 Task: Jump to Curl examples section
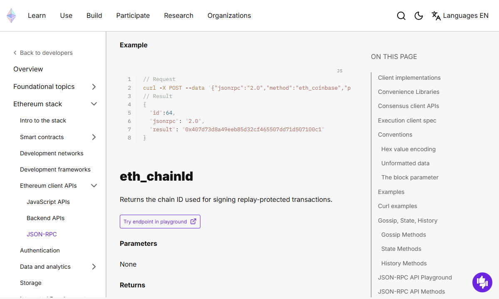[x=398, y=206]
